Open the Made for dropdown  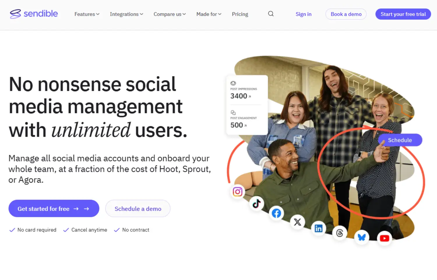tap(209, 14)
